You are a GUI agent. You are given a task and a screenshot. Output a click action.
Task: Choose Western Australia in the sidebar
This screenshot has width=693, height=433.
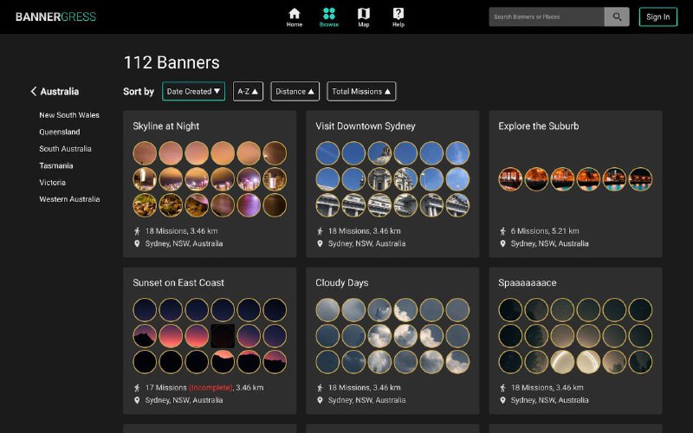[x=69, y=199]
